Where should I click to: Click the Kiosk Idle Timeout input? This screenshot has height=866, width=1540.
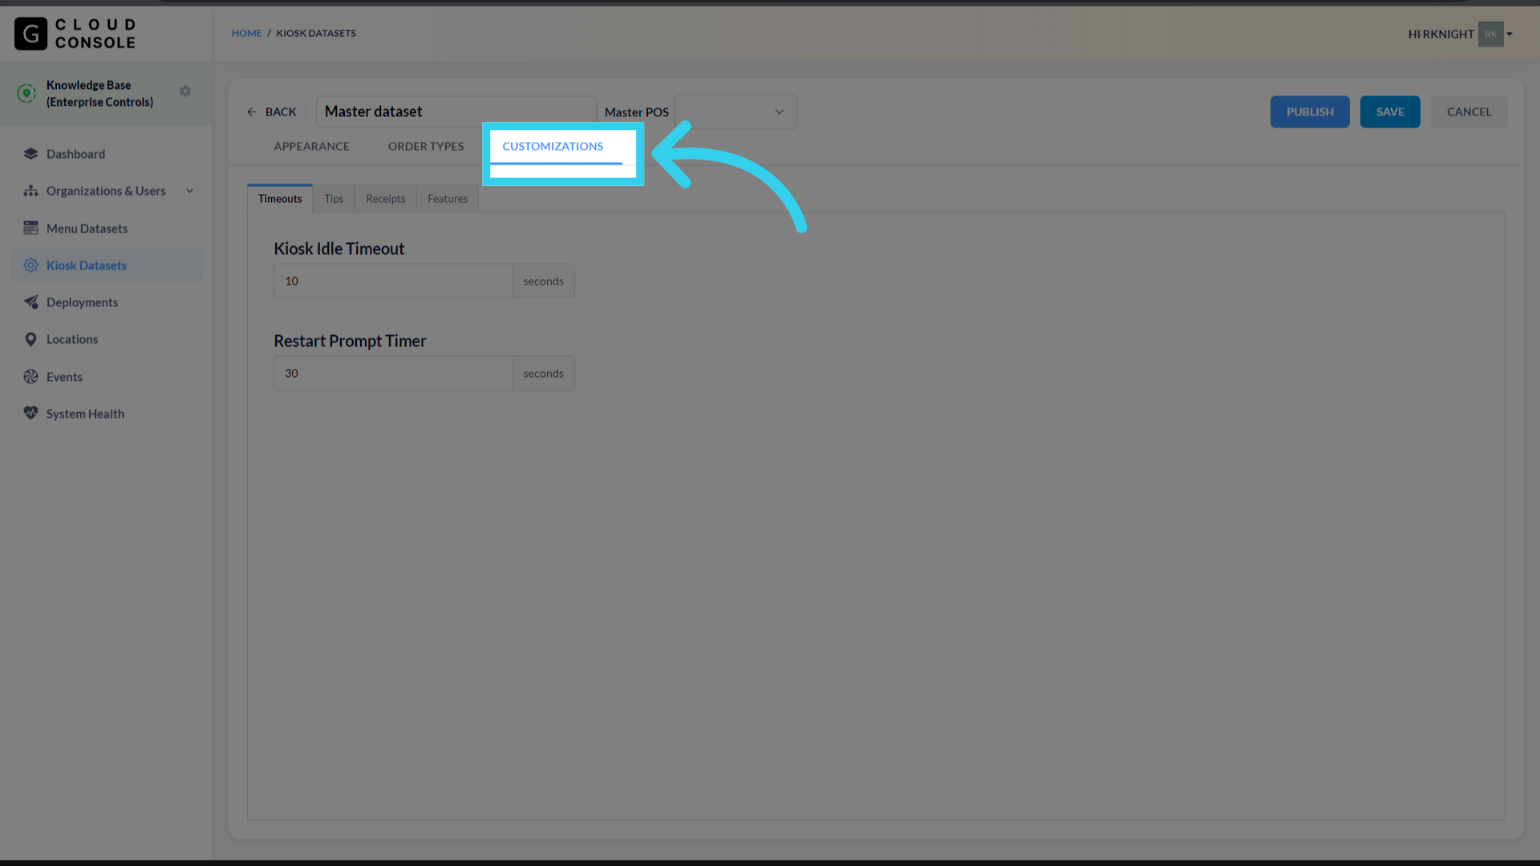click(x=392, y=281)
